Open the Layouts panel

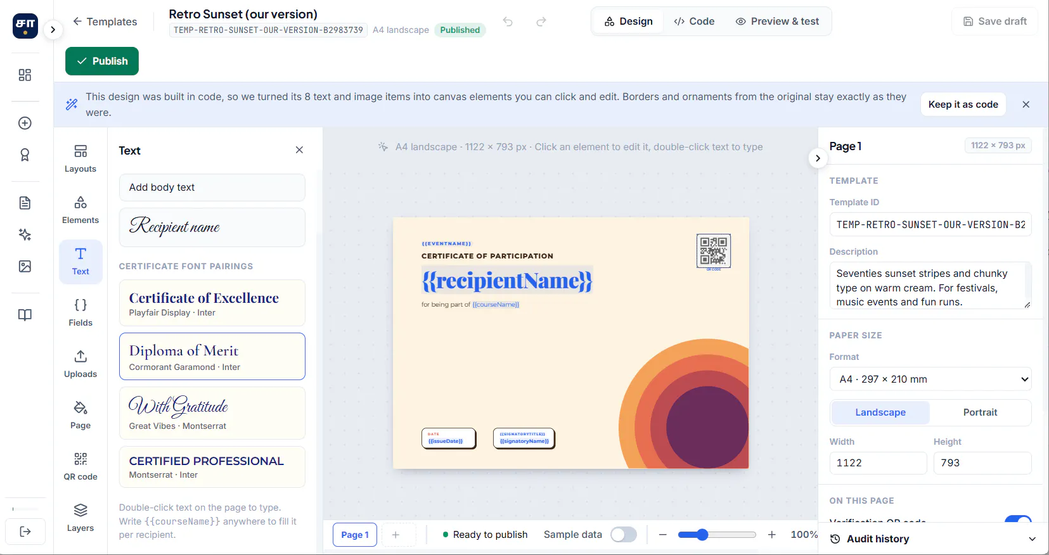80,158
